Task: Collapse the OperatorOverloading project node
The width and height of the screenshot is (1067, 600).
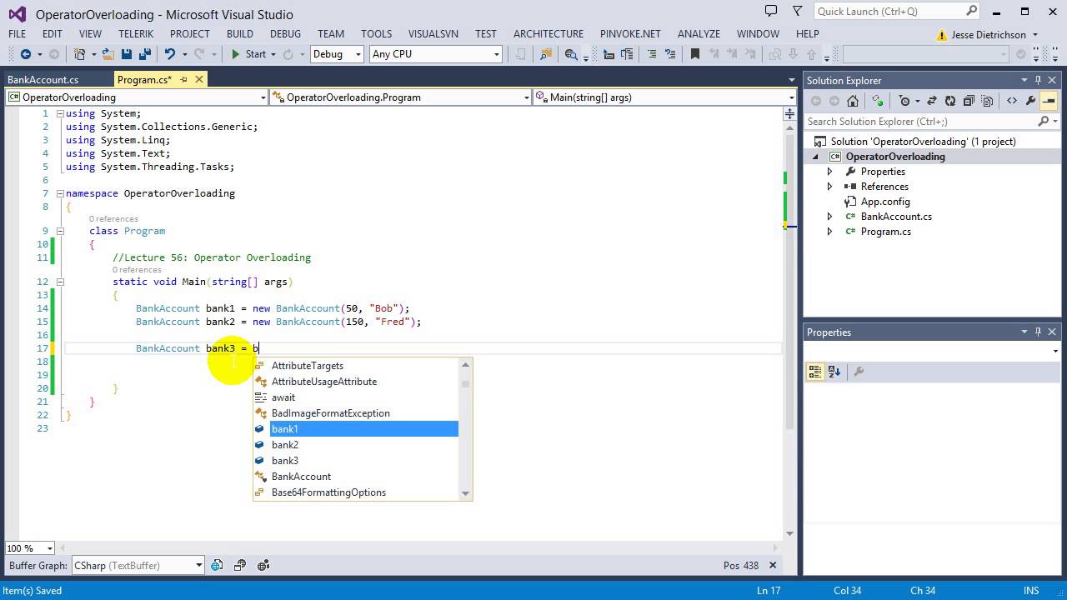Action: [x=816, y=157]
